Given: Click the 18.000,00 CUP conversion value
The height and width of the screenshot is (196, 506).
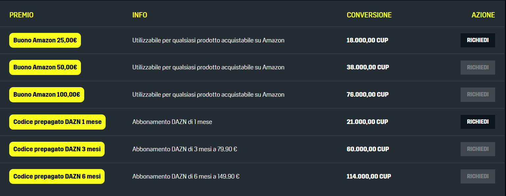Looking at the screenshot, I should tap(367, 40).
